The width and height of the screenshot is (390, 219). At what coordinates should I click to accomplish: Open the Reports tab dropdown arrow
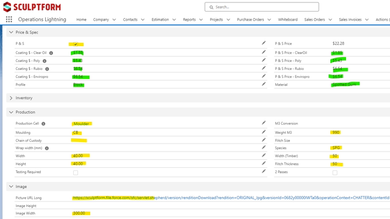(x=201, y=19)
